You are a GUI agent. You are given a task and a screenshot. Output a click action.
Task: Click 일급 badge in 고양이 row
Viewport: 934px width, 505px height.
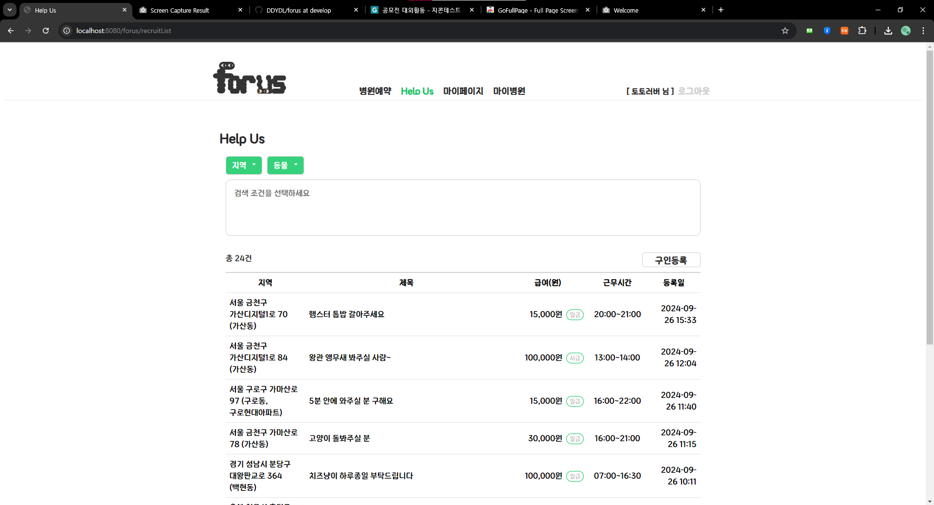click(575, 439)
